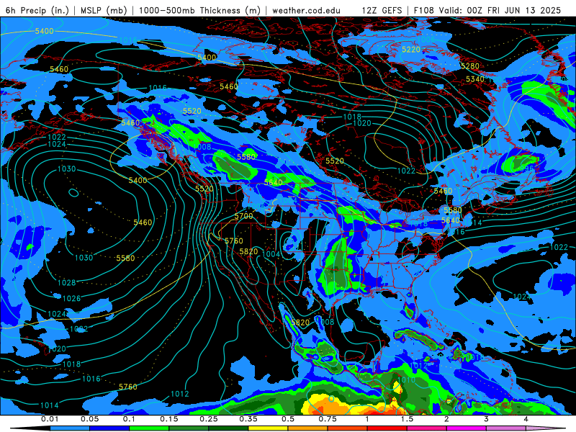Click the 1.5 legend value
Image resolution: width=576 pixels, height=432 pixels.
(407, 419)
